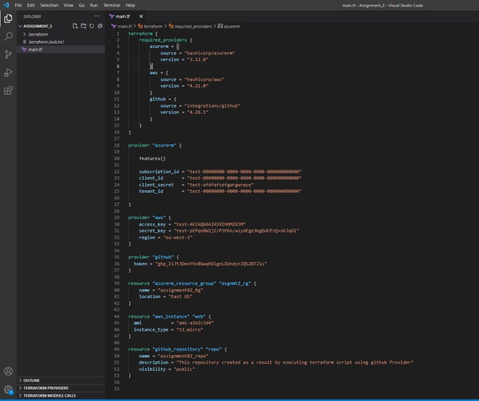The width and height of the screenshot is (479, 401).
Task: Expand the .terraform folder
Action: click(x=37, y=34)
